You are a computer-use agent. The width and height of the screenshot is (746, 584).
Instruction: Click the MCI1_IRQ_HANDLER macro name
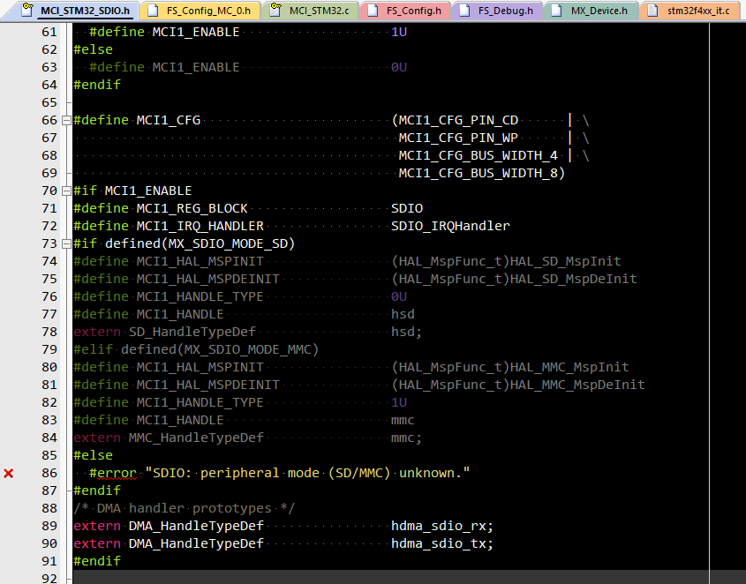(200, 226)
